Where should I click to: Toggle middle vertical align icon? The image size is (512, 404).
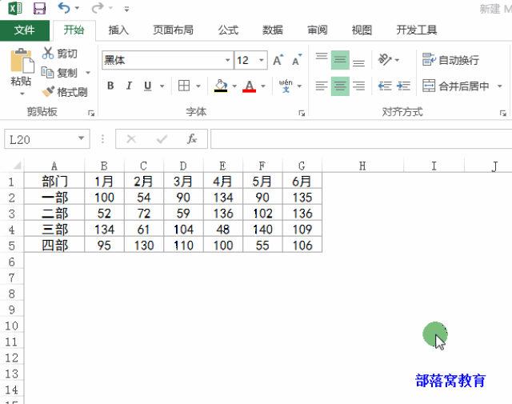(x=340, y=60)
